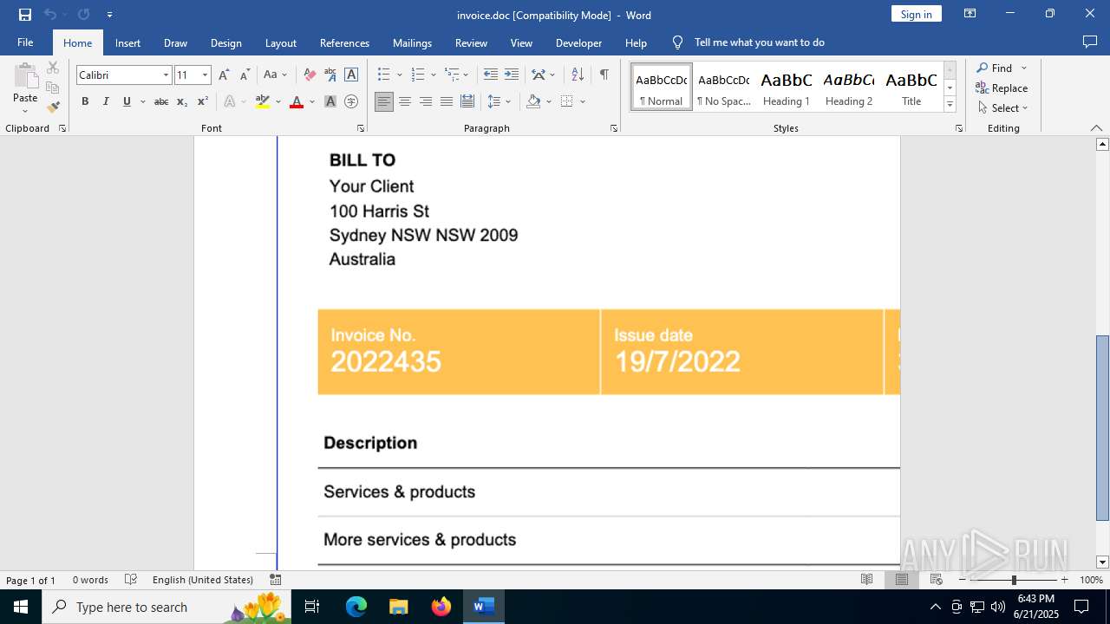Click the macro recording icon in status bar
1110x624 pixels.
click(x=276, y=580)
